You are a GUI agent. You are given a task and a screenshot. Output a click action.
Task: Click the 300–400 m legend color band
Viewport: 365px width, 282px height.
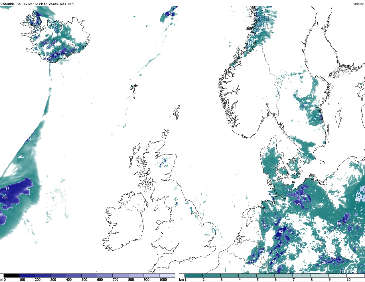pos(58,275)
